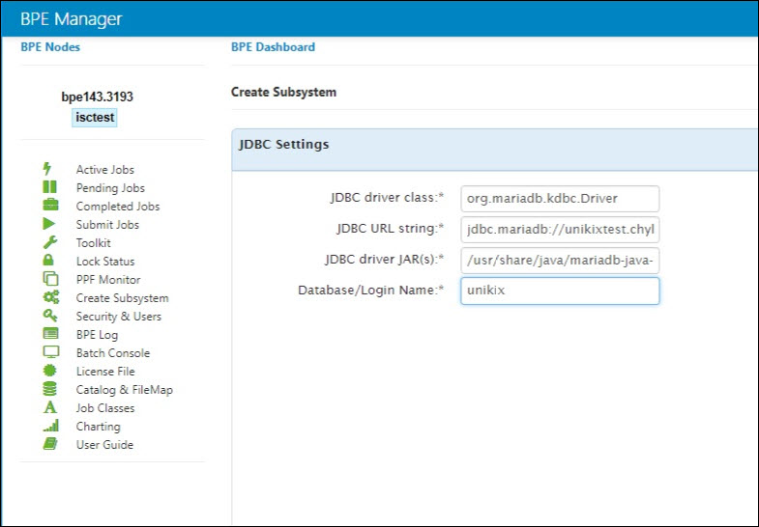
Task: Click the Active Jobs lightning bolt icon
Action: coord(47,169)
